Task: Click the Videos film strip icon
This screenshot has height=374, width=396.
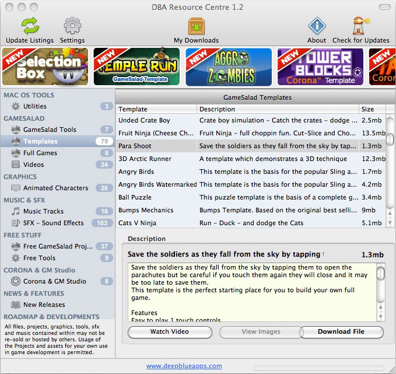Action: [16, 165]
